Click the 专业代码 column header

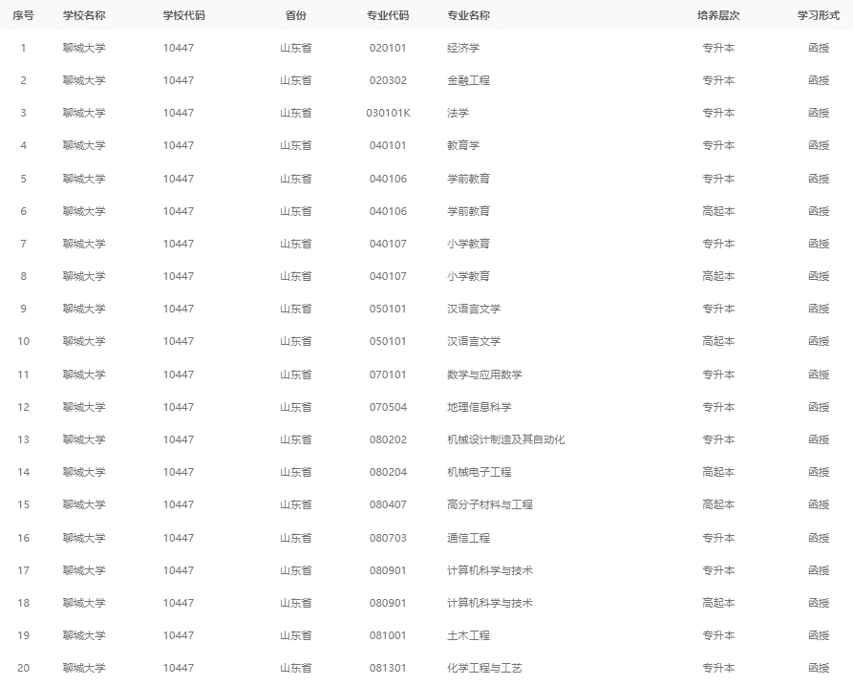(x=388, y=15)
